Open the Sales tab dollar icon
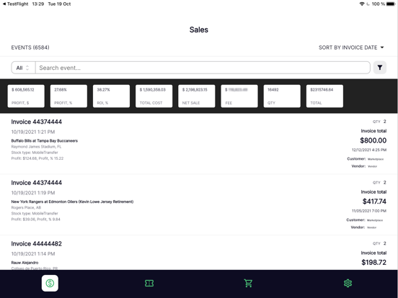The height and width of the screenshot is (298, 398). point(50,283)
